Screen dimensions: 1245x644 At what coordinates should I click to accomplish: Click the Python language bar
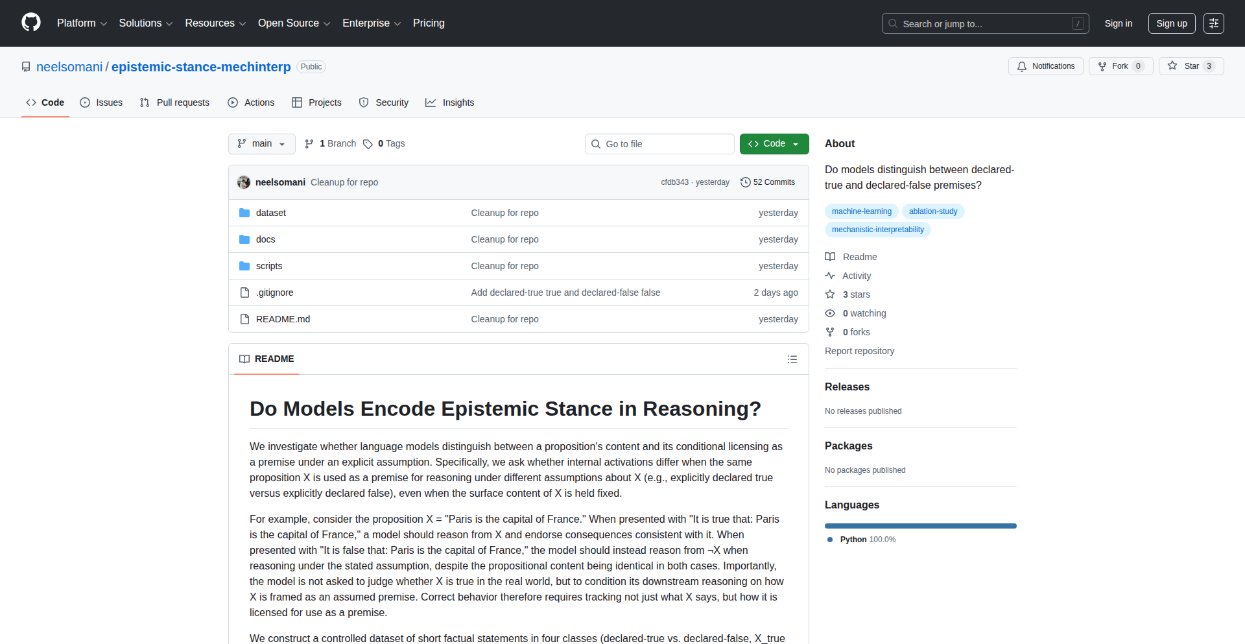pyautogui.click(x=921, y=526)
